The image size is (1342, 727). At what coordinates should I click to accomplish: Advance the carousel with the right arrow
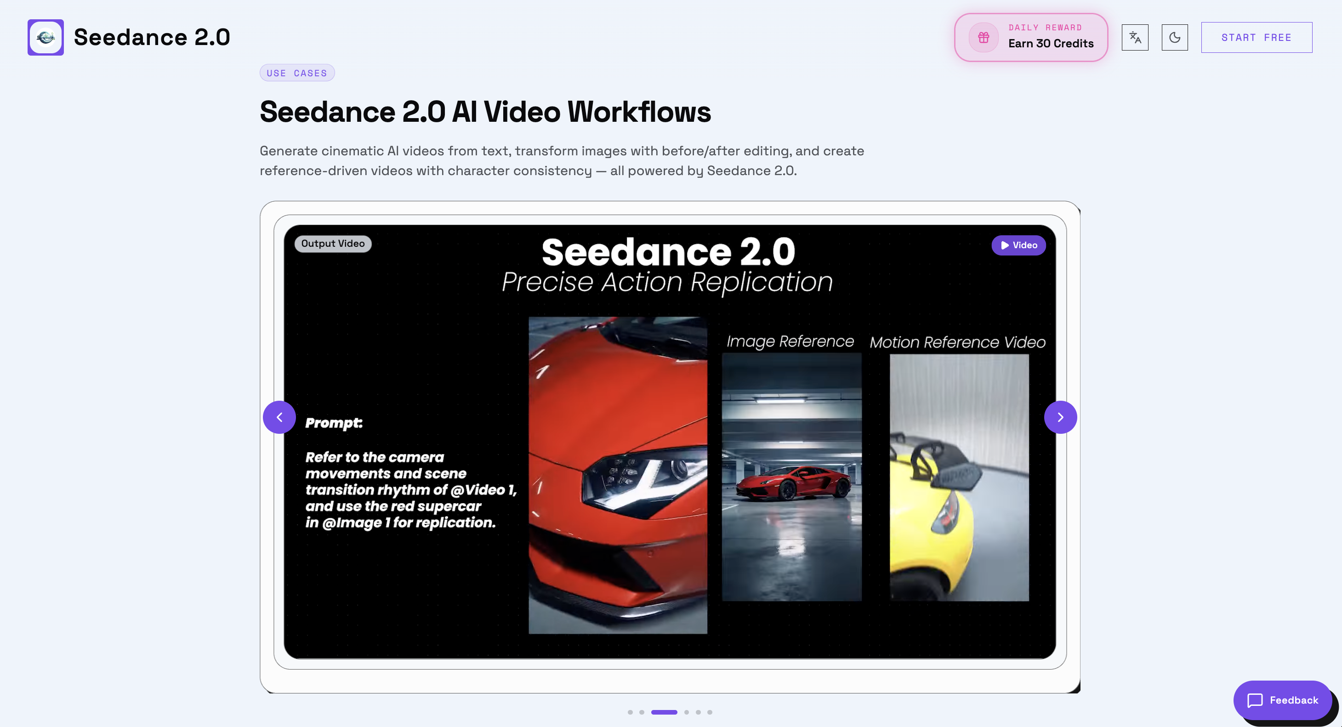(x=1061, y=417)
